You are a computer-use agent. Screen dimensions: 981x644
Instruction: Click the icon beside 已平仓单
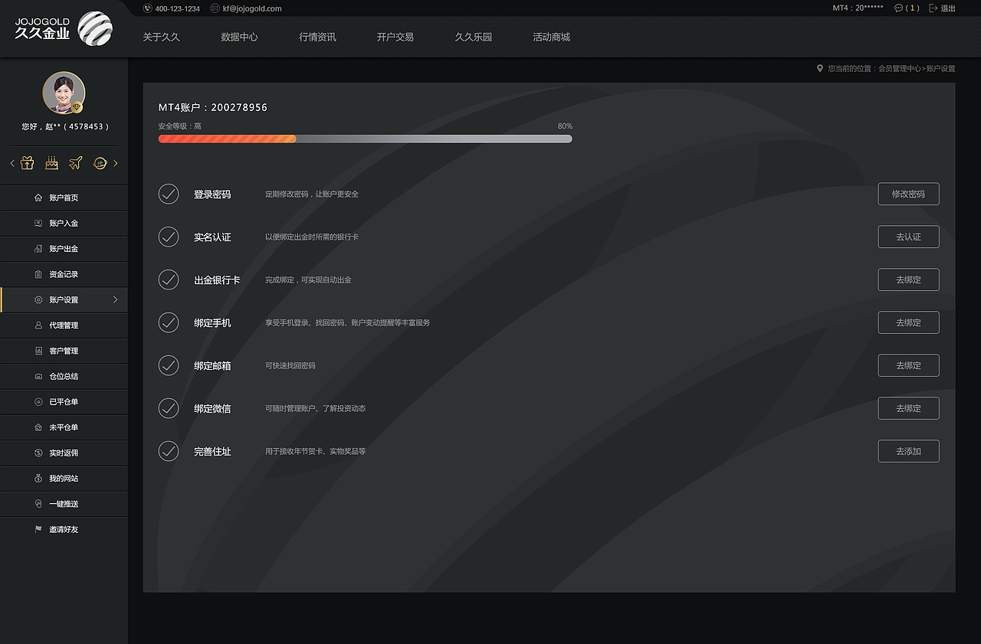coord(38,402)
